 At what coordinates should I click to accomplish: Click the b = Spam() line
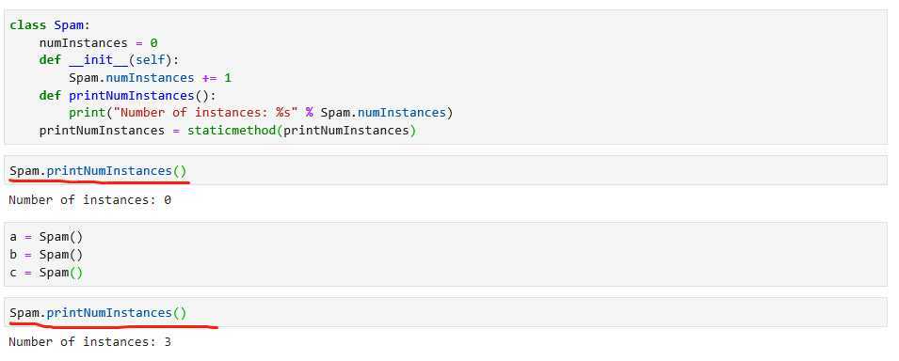[x=46, y=254]
